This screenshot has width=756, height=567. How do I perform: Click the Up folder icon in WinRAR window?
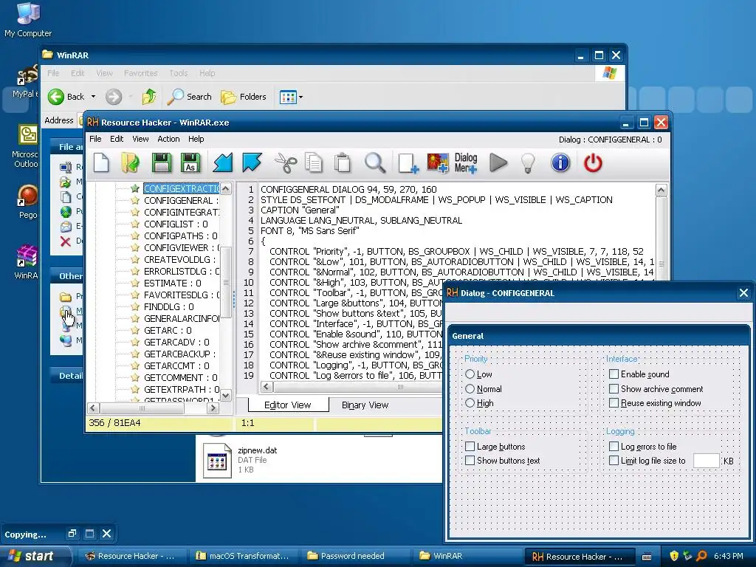149,97
